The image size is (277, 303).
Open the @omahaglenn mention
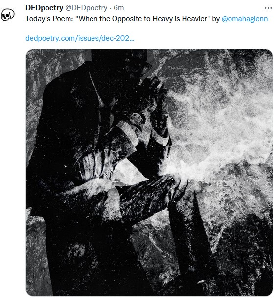(245, 19)
